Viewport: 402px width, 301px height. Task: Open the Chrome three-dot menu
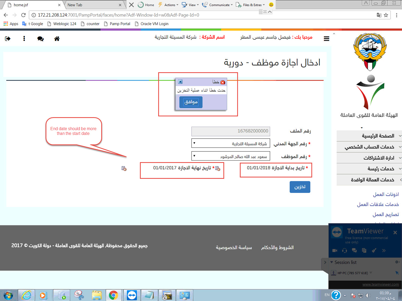coord(396,15)
